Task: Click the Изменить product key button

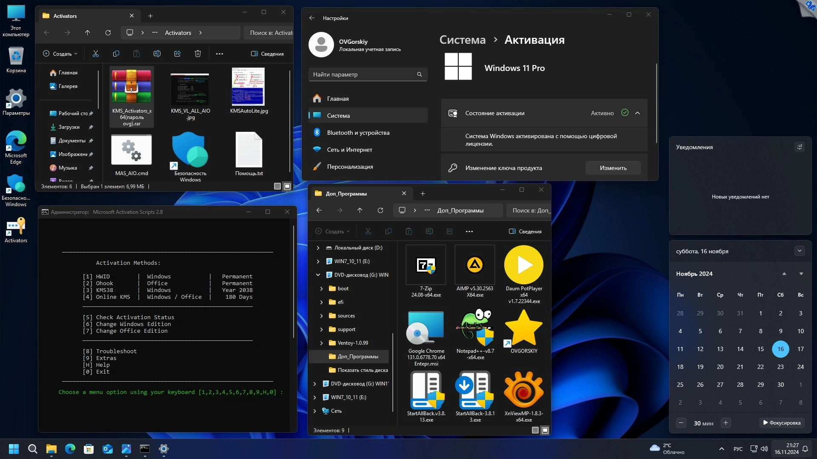Action: 613,168
